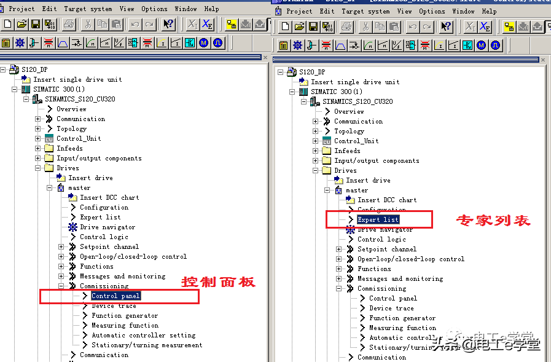Collapse the Commissioning node in left tree
The image size is (551, 362).
click(x=61, y=286)
